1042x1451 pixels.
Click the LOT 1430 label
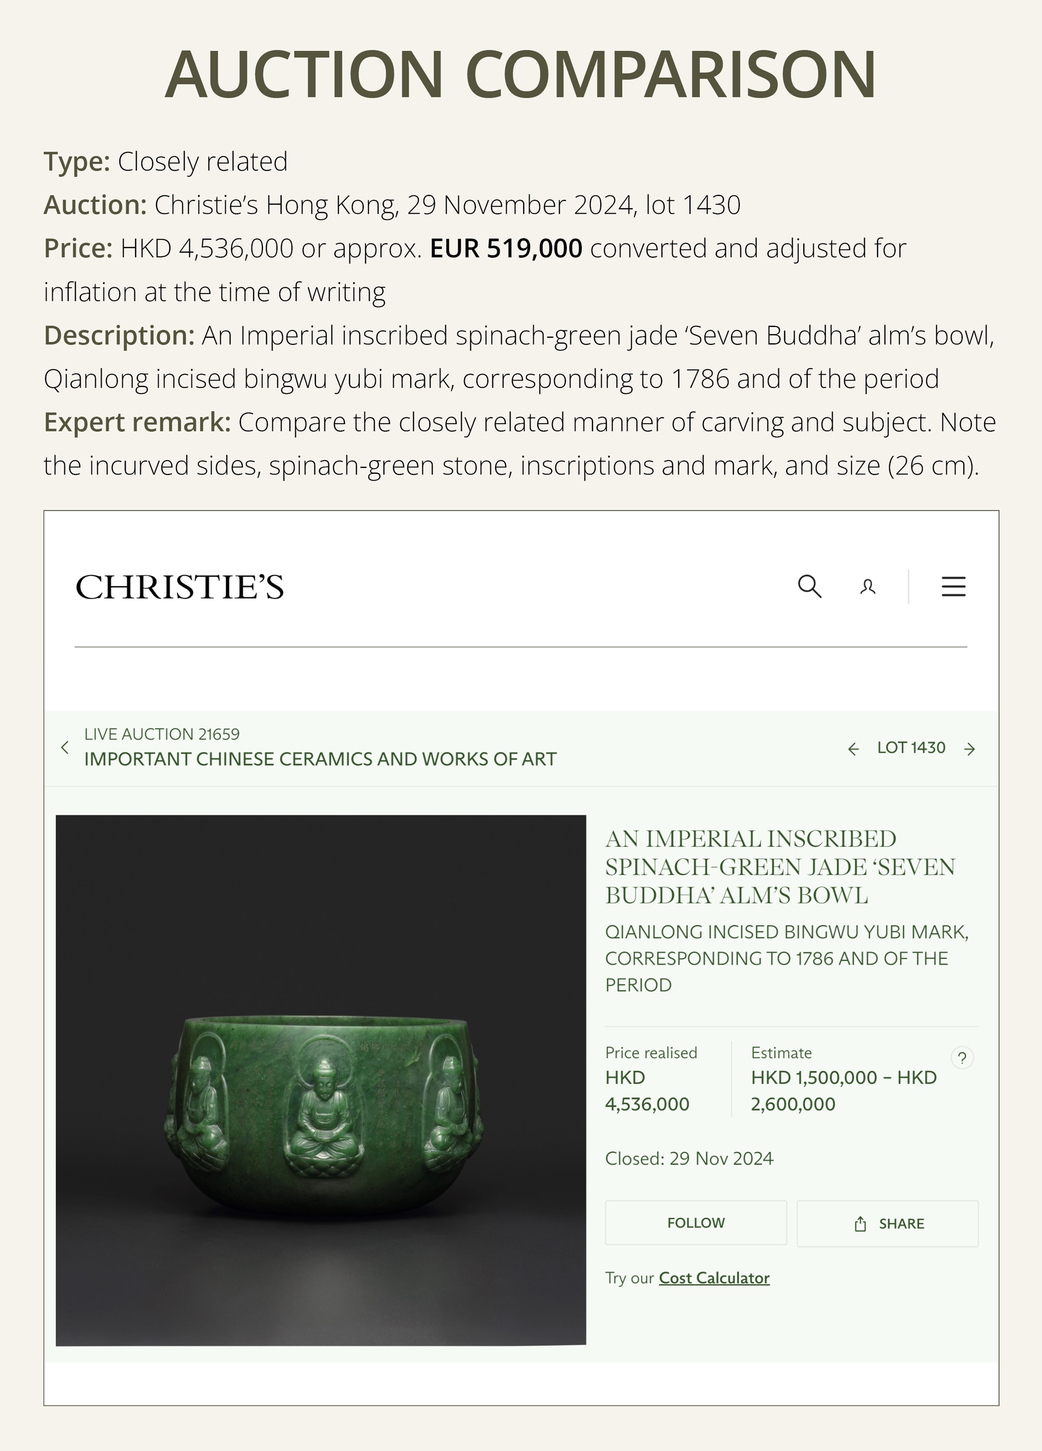(x=911, y=748)
